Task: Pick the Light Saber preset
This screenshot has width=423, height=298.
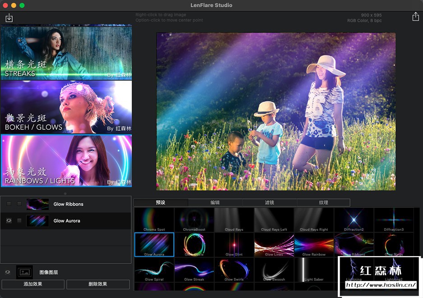Action: pos(314,270)
